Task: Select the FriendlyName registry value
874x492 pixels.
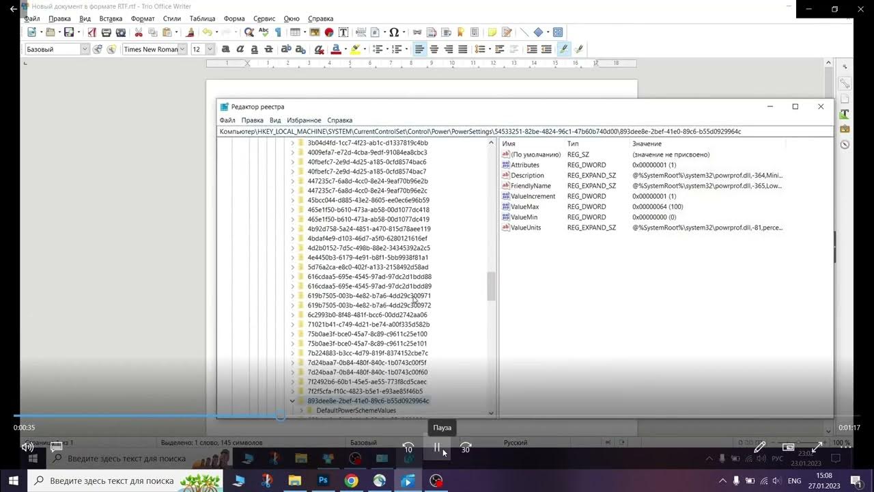Action: click(531, 186)
